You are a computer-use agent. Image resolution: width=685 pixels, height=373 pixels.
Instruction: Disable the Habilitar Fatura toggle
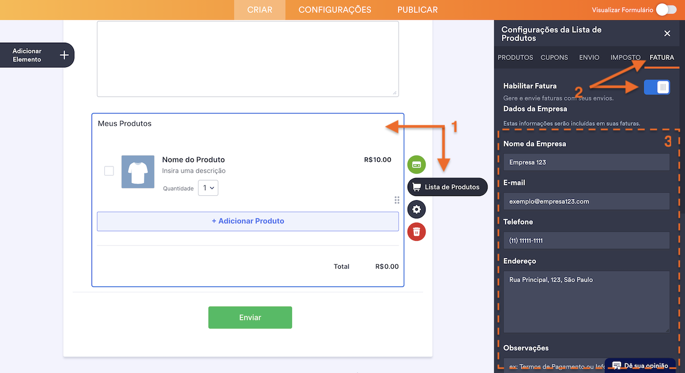(657, 87)
